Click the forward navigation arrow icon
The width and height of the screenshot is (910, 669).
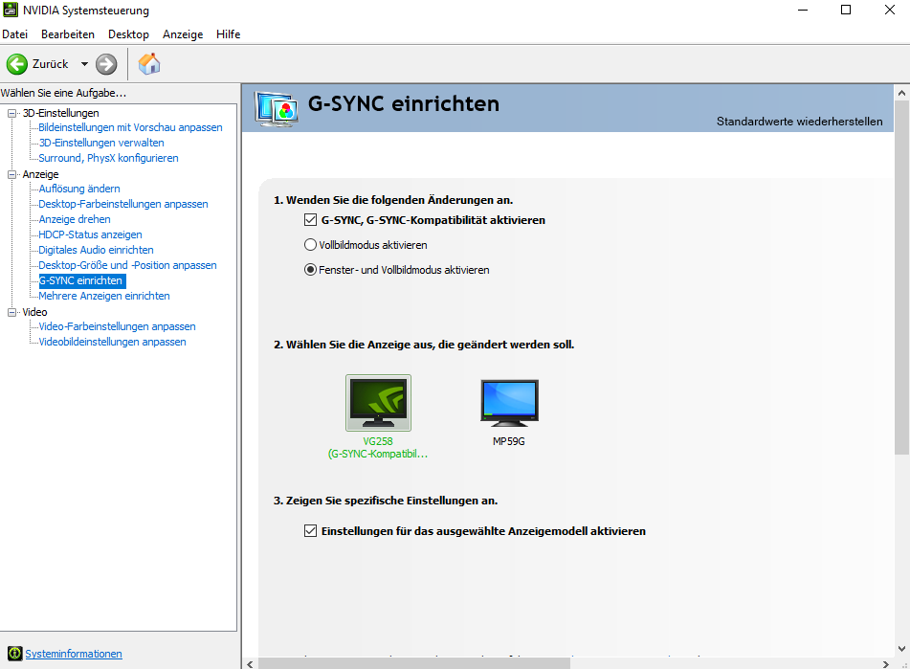[104, 64]
